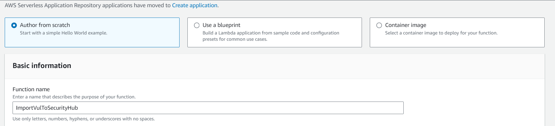Screen dimensions: 555x126
Task: Click the Hello World example description
Action: coord(63,33)
